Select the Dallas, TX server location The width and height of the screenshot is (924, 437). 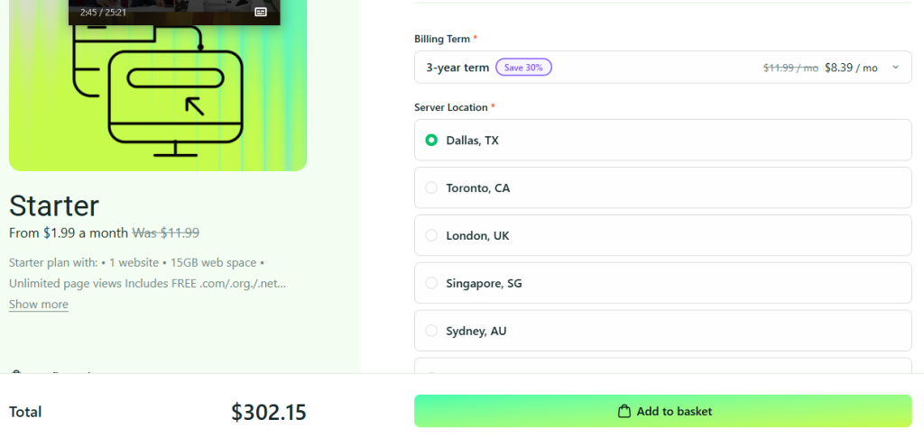[663, 140]
